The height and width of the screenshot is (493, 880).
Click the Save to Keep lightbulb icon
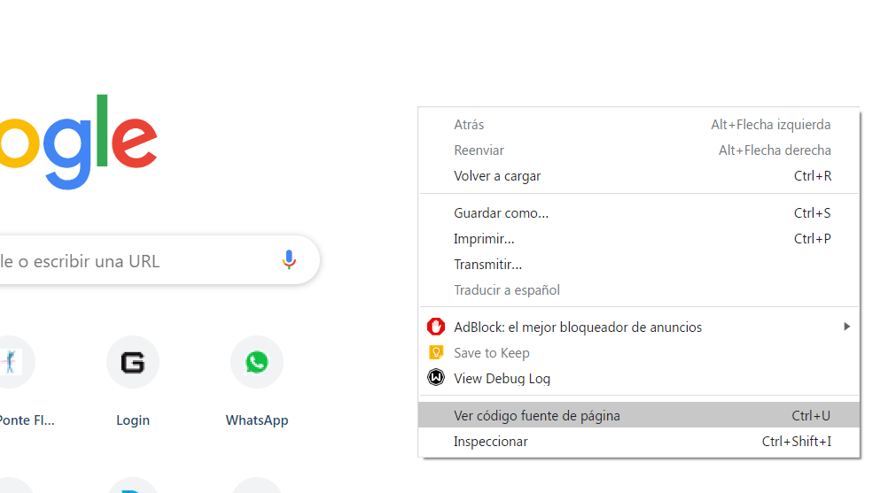click(x=436, y=352)
